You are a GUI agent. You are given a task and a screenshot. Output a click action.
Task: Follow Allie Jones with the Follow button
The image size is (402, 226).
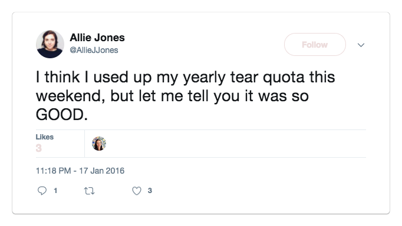point(315,45)
